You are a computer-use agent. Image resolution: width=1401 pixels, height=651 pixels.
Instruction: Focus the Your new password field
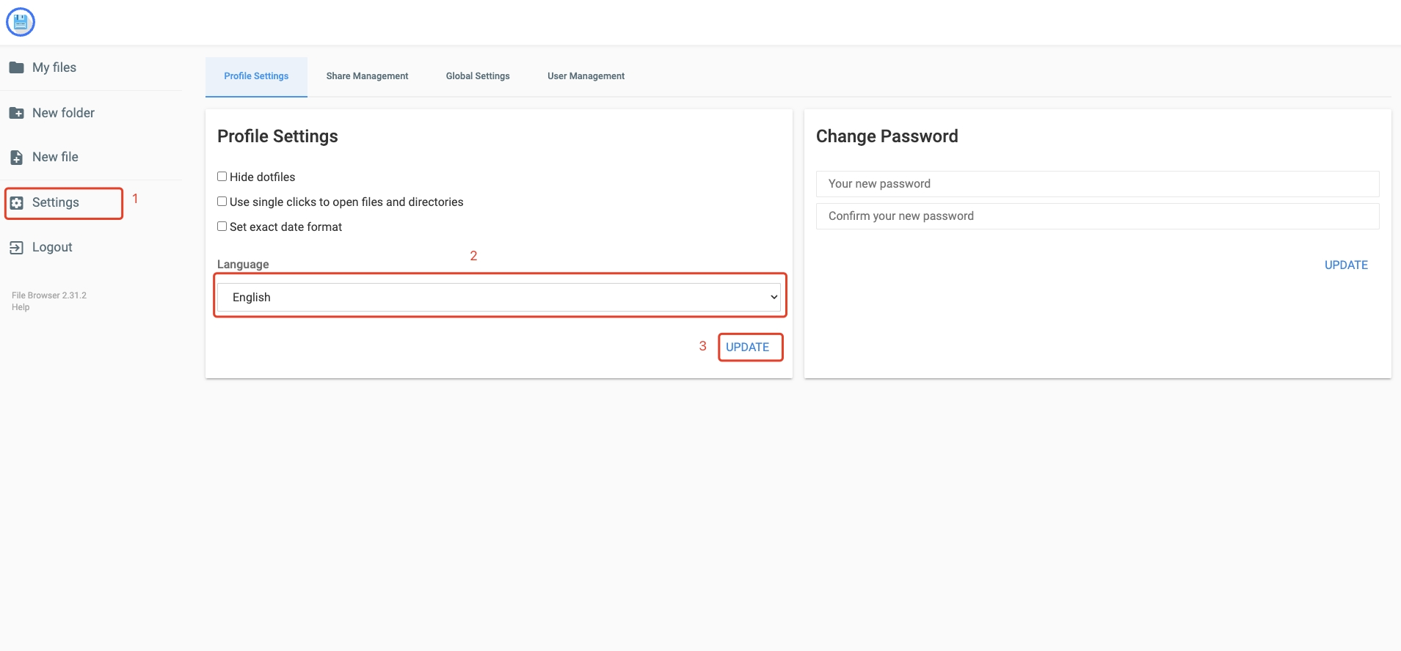(x=1097, y=184)
